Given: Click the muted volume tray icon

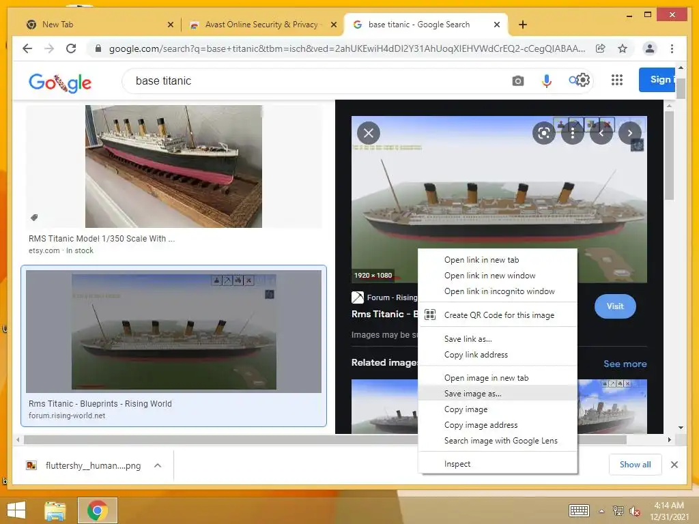Looking at the screenshot, I should click(x=634, y=511).
